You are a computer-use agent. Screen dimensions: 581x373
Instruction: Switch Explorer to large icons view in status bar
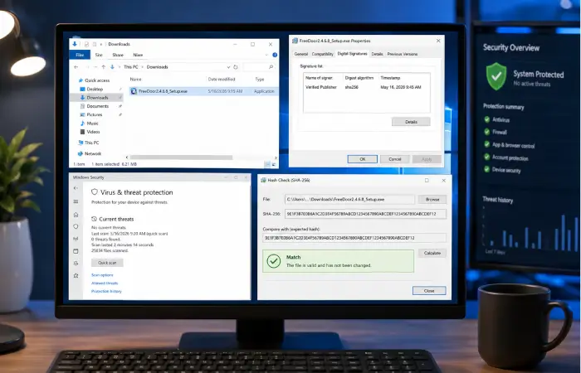(x=274, y=164)
